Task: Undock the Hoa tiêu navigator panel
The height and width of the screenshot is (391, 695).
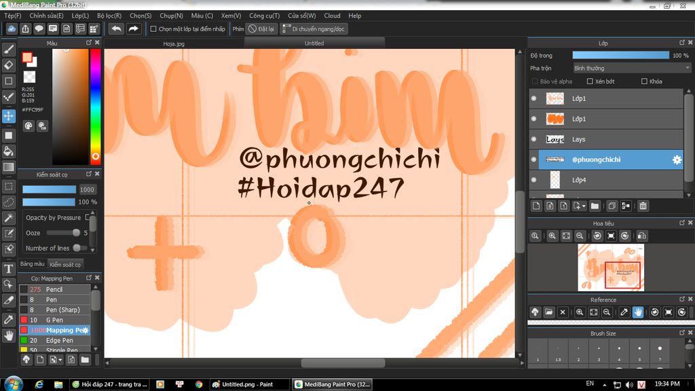Action: point(681,223)
